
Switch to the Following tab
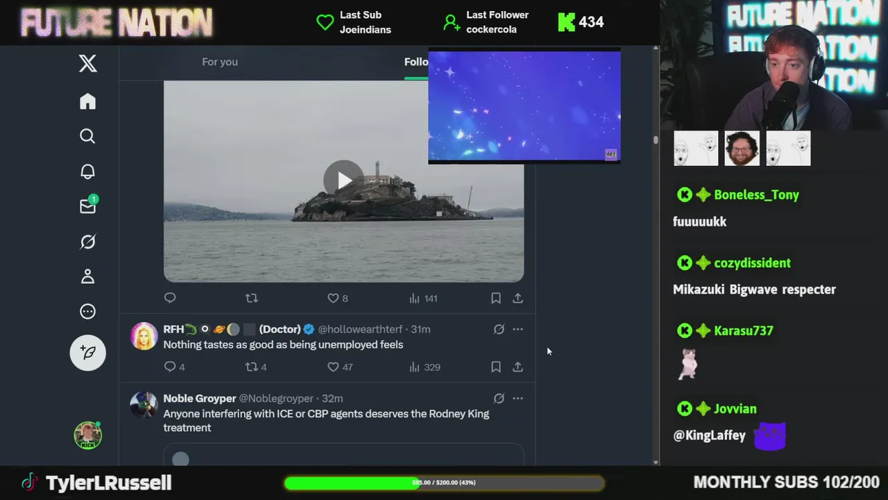(x=416, y=62)
